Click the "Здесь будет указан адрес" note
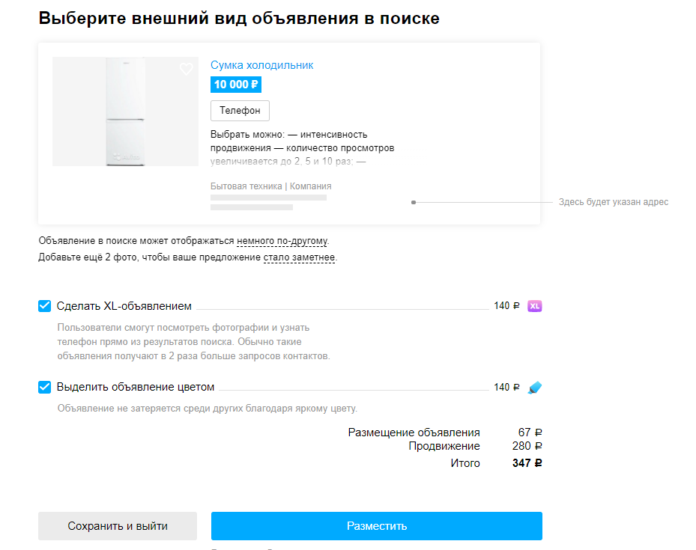The width and height of the screenshot is (696, 550). (613, 202)
